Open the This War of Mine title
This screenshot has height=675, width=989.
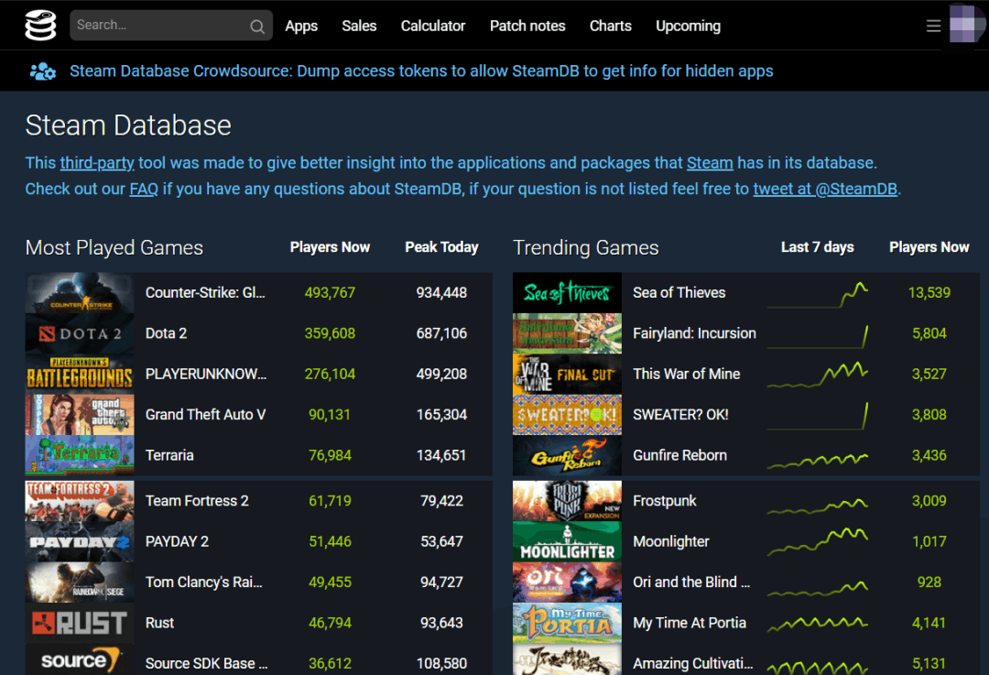(x=686, y=374)
